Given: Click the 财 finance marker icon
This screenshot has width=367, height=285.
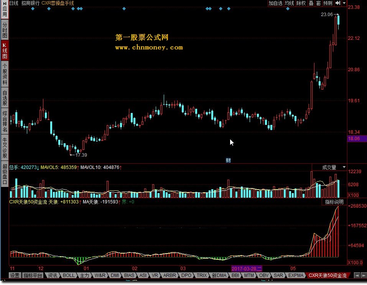Looking at the screenshot, I should [228, 161].
